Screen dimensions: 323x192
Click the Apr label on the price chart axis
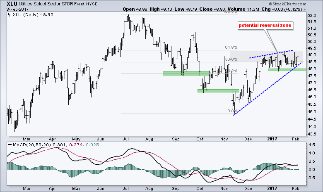tap(52, 139)
